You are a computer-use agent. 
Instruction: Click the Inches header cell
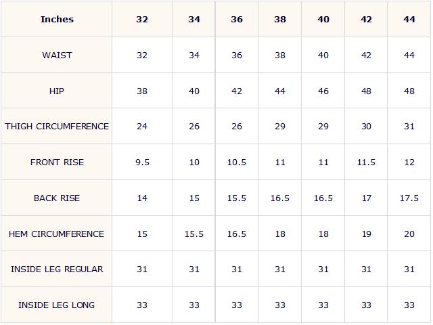tap(57, 20)
